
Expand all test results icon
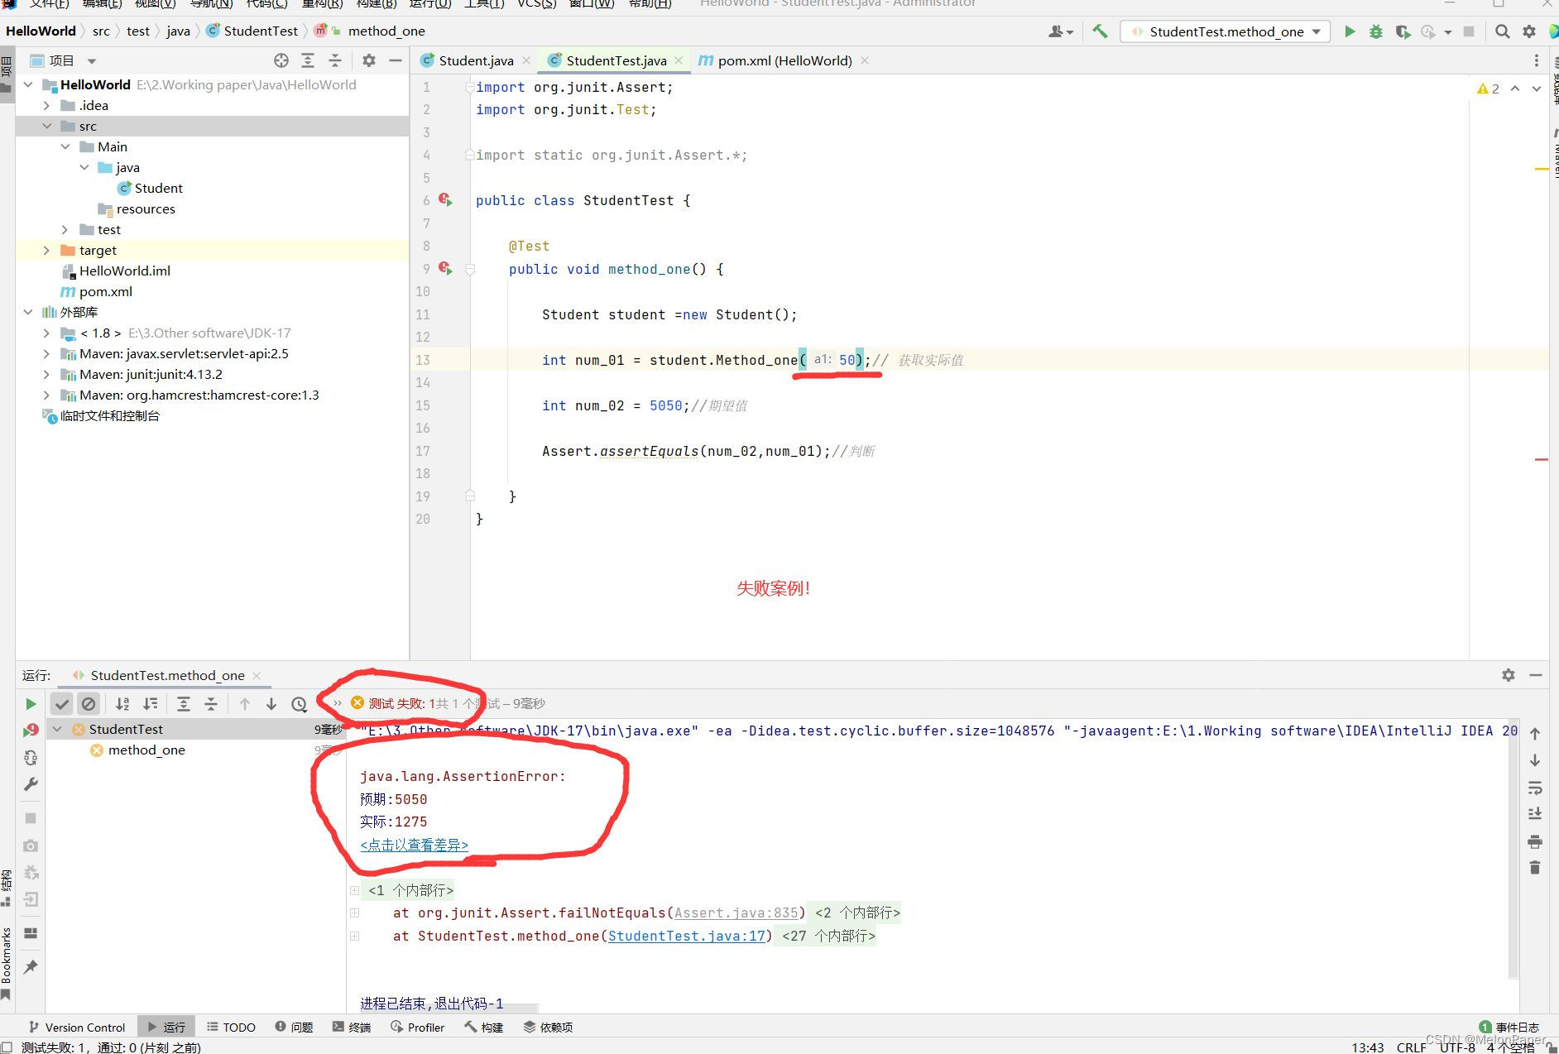(x=184, y=704)
